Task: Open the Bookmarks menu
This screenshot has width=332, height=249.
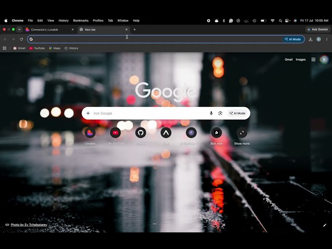Action: tap(81, 21)
